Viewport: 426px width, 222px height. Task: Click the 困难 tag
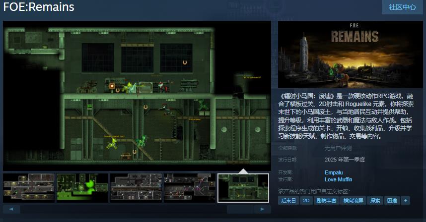coord(392,201)
